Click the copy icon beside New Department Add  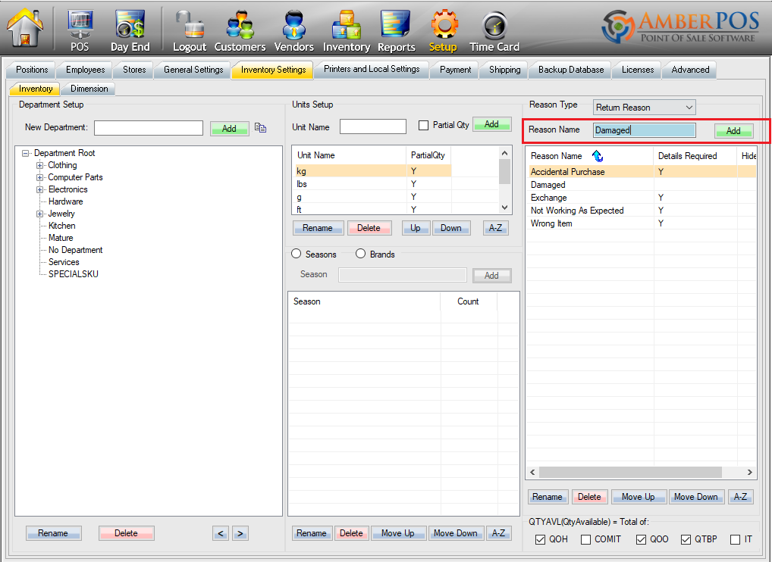pos(260,128)
